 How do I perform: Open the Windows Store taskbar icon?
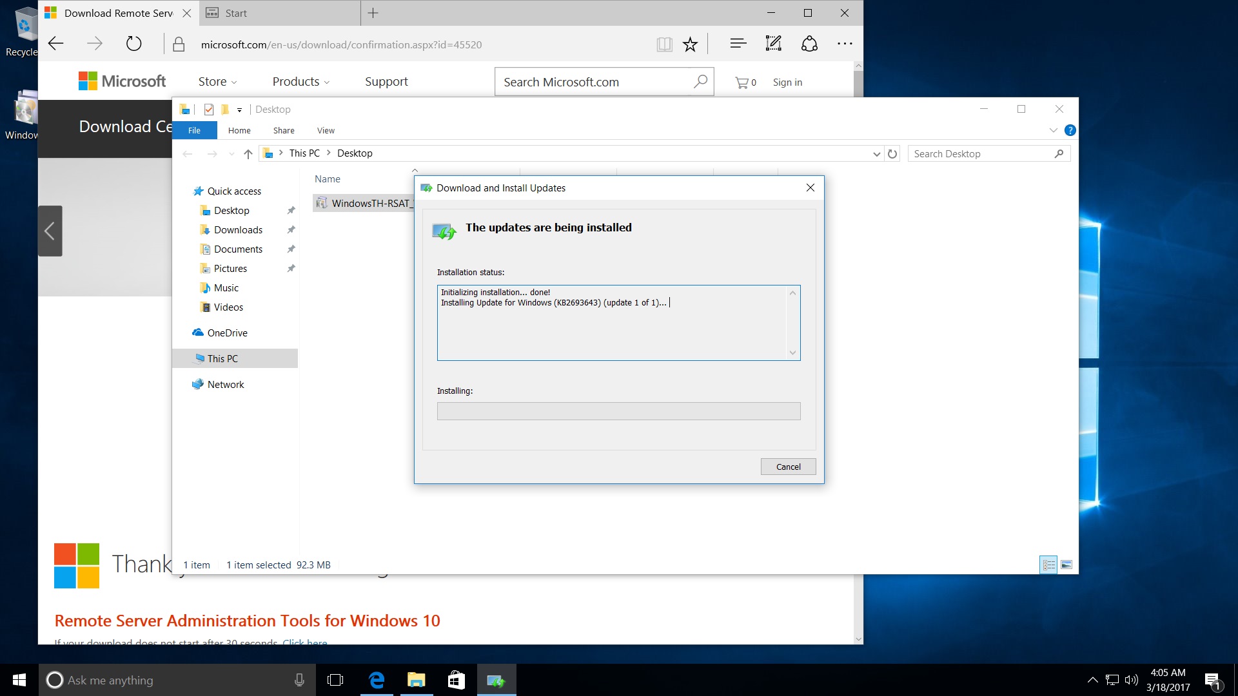click(457, 680)
